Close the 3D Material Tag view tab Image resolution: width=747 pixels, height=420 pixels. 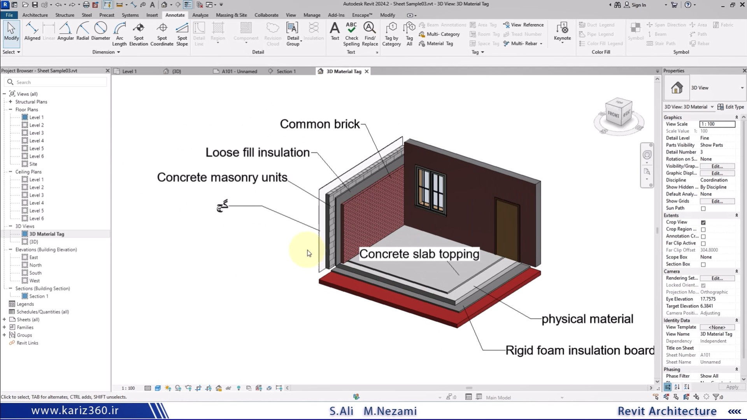pos(366,72)
